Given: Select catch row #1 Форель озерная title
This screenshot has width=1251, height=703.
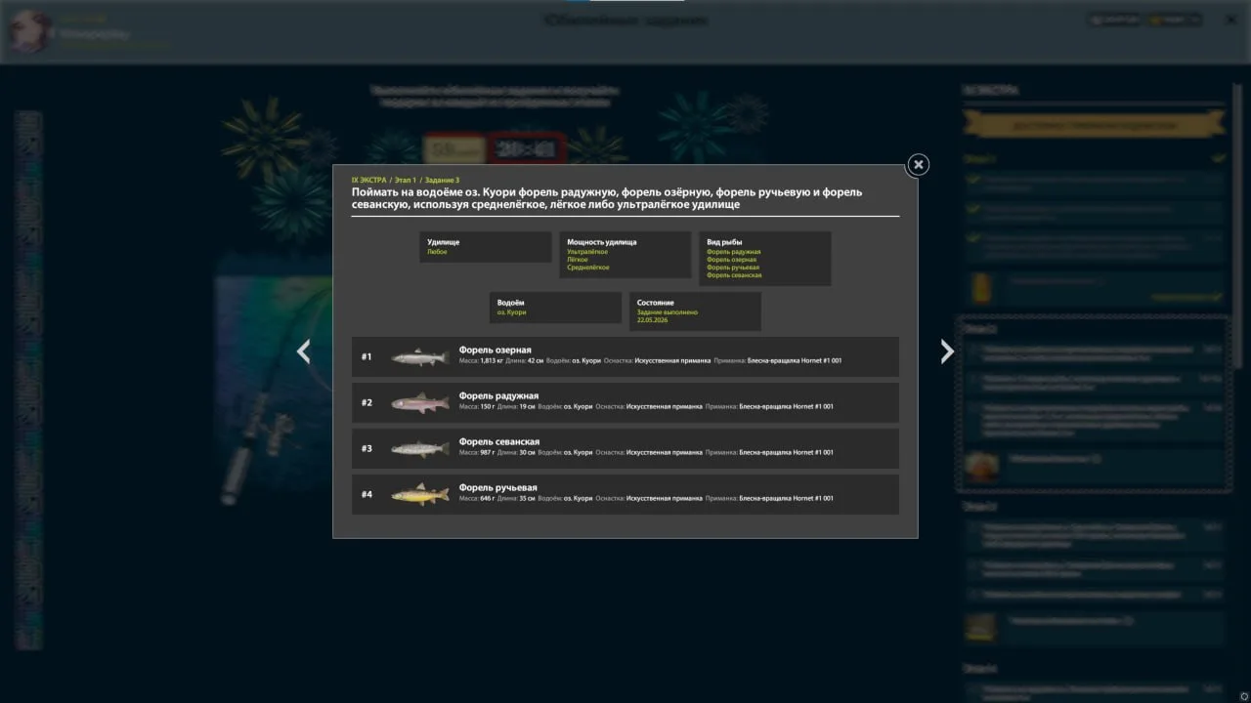Looking at the screenshot, I should point(496,350).
